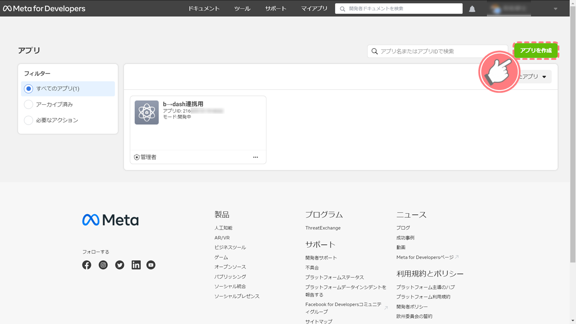Open ドキュメント menu

[204, 9]
